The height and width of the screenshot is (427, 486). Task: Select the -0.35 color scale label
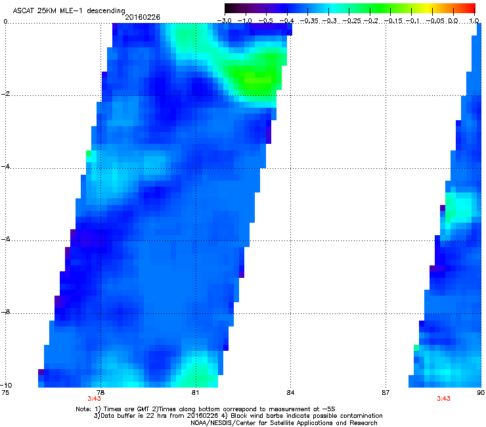pos(309,21)
